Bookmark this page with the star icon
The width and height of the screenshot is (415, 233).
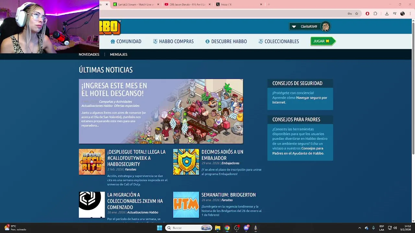(357, 14)
